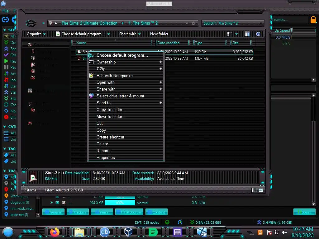Select the dugtor.ru tracker filter

20,202
